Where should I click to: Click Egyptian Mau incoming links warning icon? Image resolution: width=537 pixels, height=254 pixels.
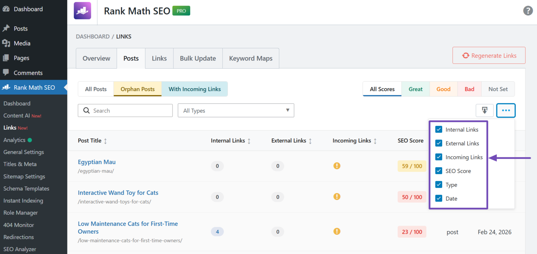click(x=337, y=166)
